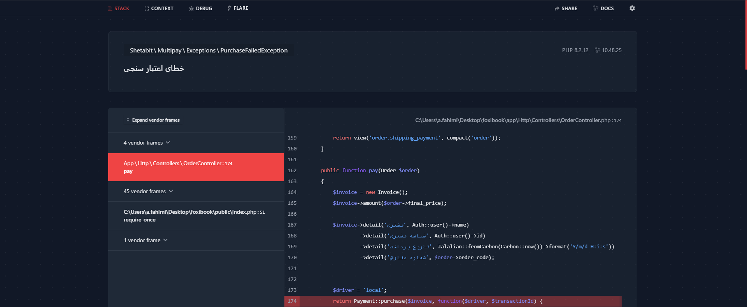Click the return view('order.shipping_payment') line
The image size is (747, 307).
[417, 138]
